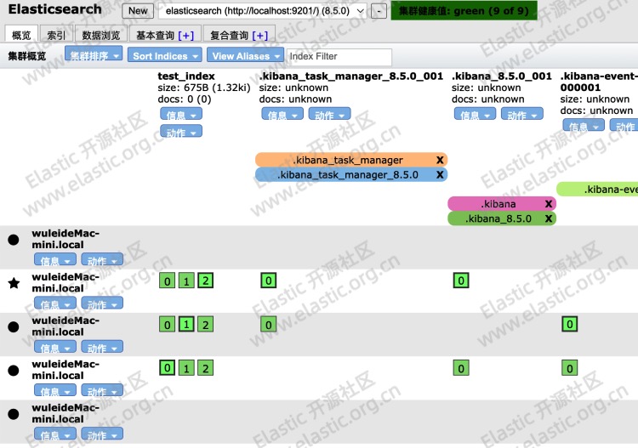Click the minus button next to the connection selector

tap(379, 11)
